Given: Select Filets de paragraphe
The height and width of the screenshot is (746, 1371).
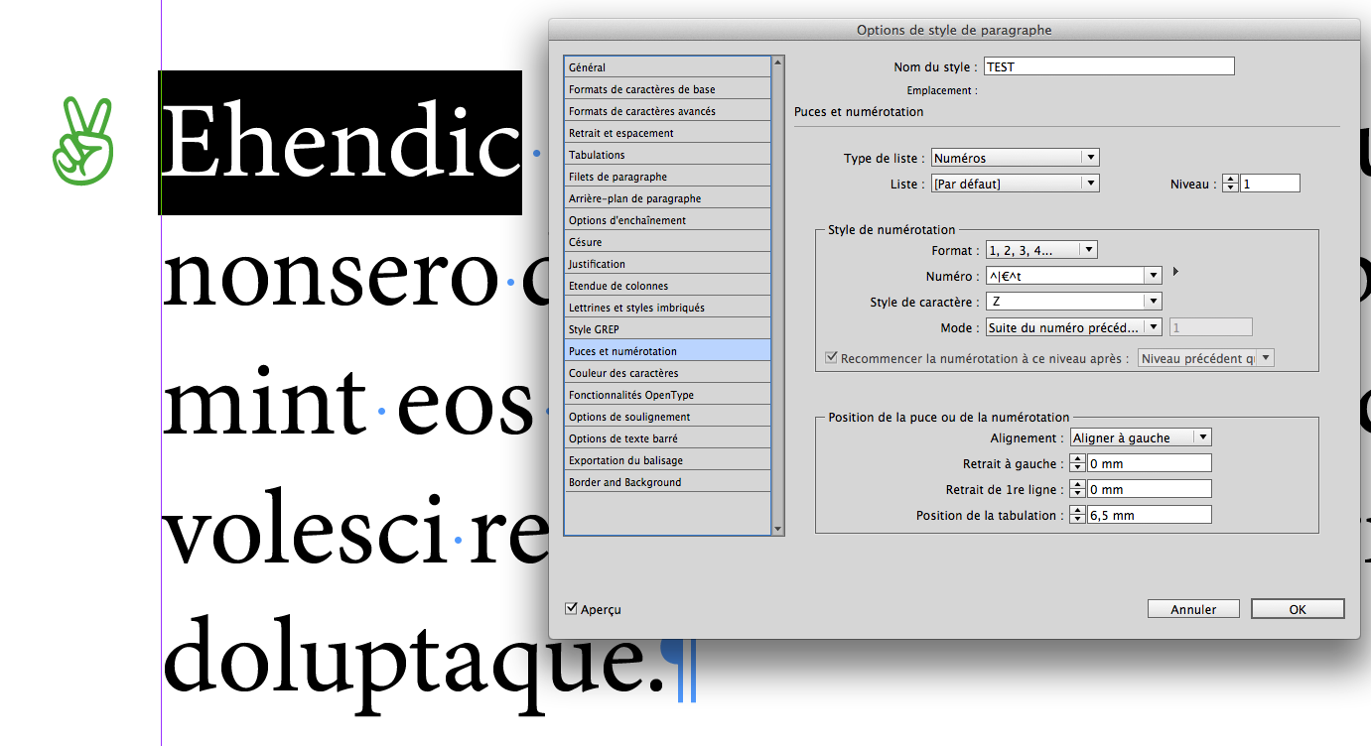Looking at the screenshot, I should [x=667, y=177].
